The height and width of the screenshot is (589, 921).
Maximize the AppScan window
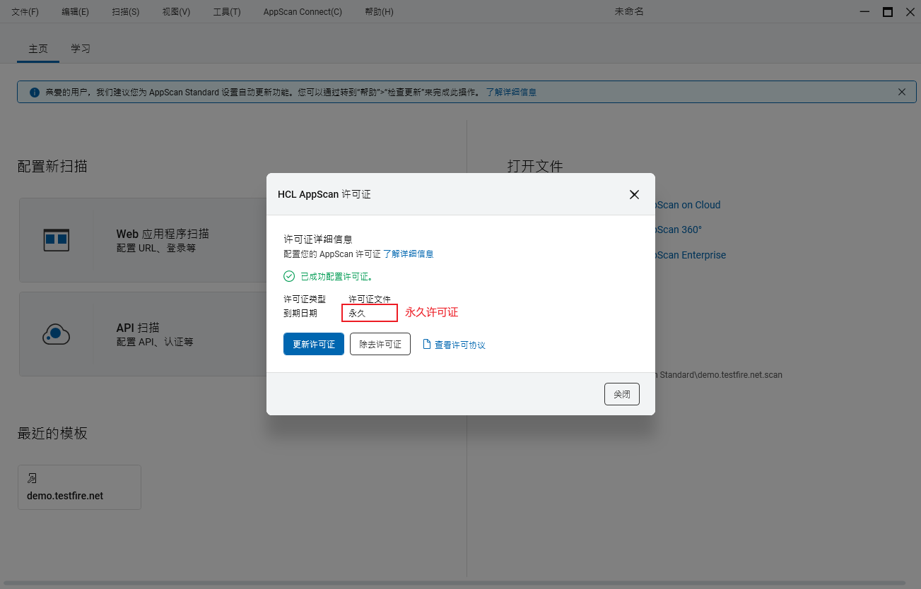888,12
